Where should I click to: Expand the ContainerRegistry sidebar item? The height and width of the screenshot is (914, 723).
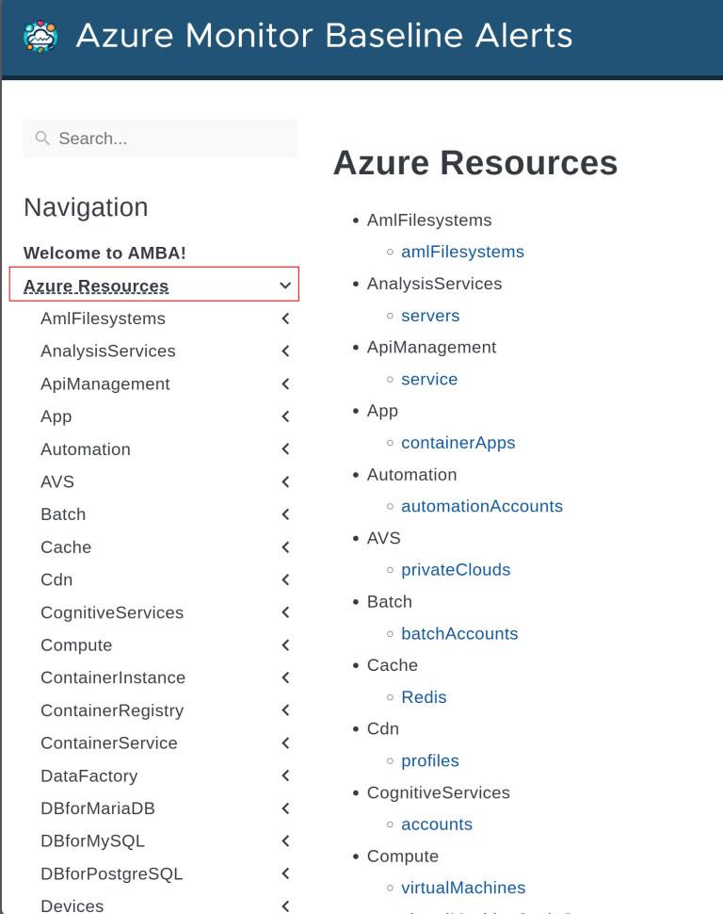[285, 710]
